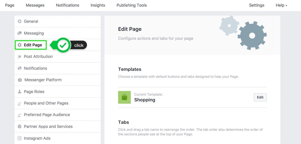Open Post Attribution settings
The image size is (301, 144).
[58, 57]
